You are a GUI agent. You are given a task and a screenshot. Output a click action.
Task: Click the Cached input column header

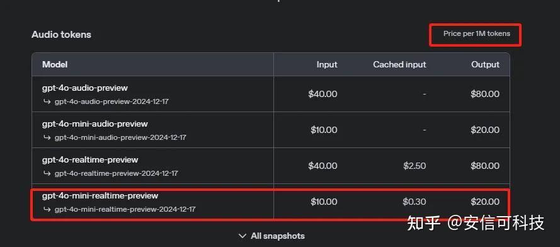tap(399, 65)
